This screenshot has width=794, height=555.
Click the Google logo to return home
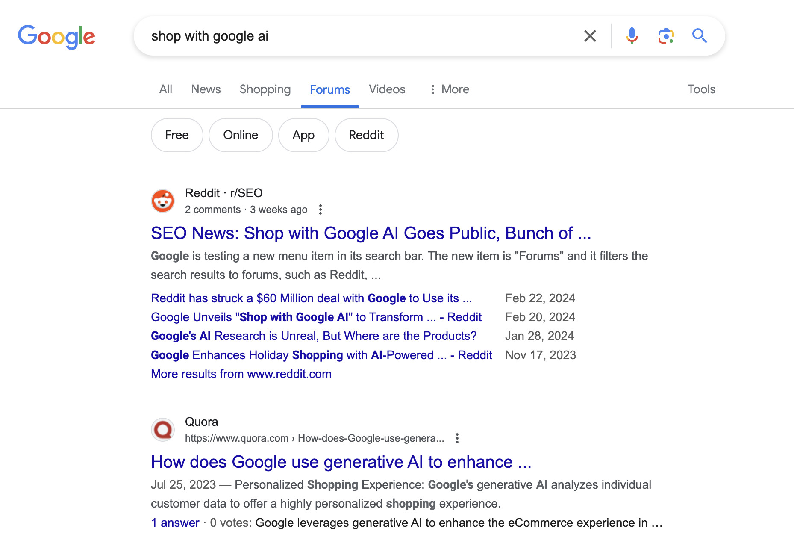pyautogui.click(x=56, y=36)
